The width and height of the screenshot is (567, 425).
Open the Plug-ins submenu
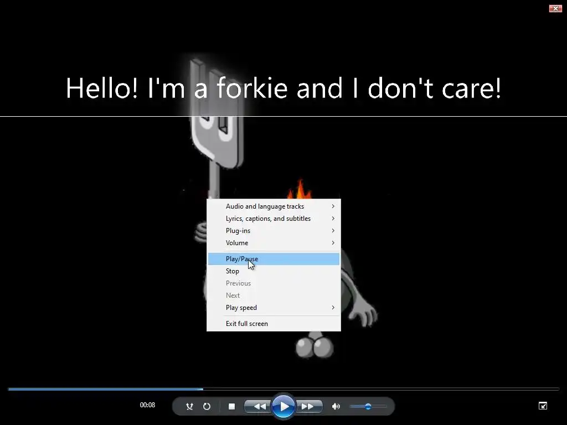274,231
